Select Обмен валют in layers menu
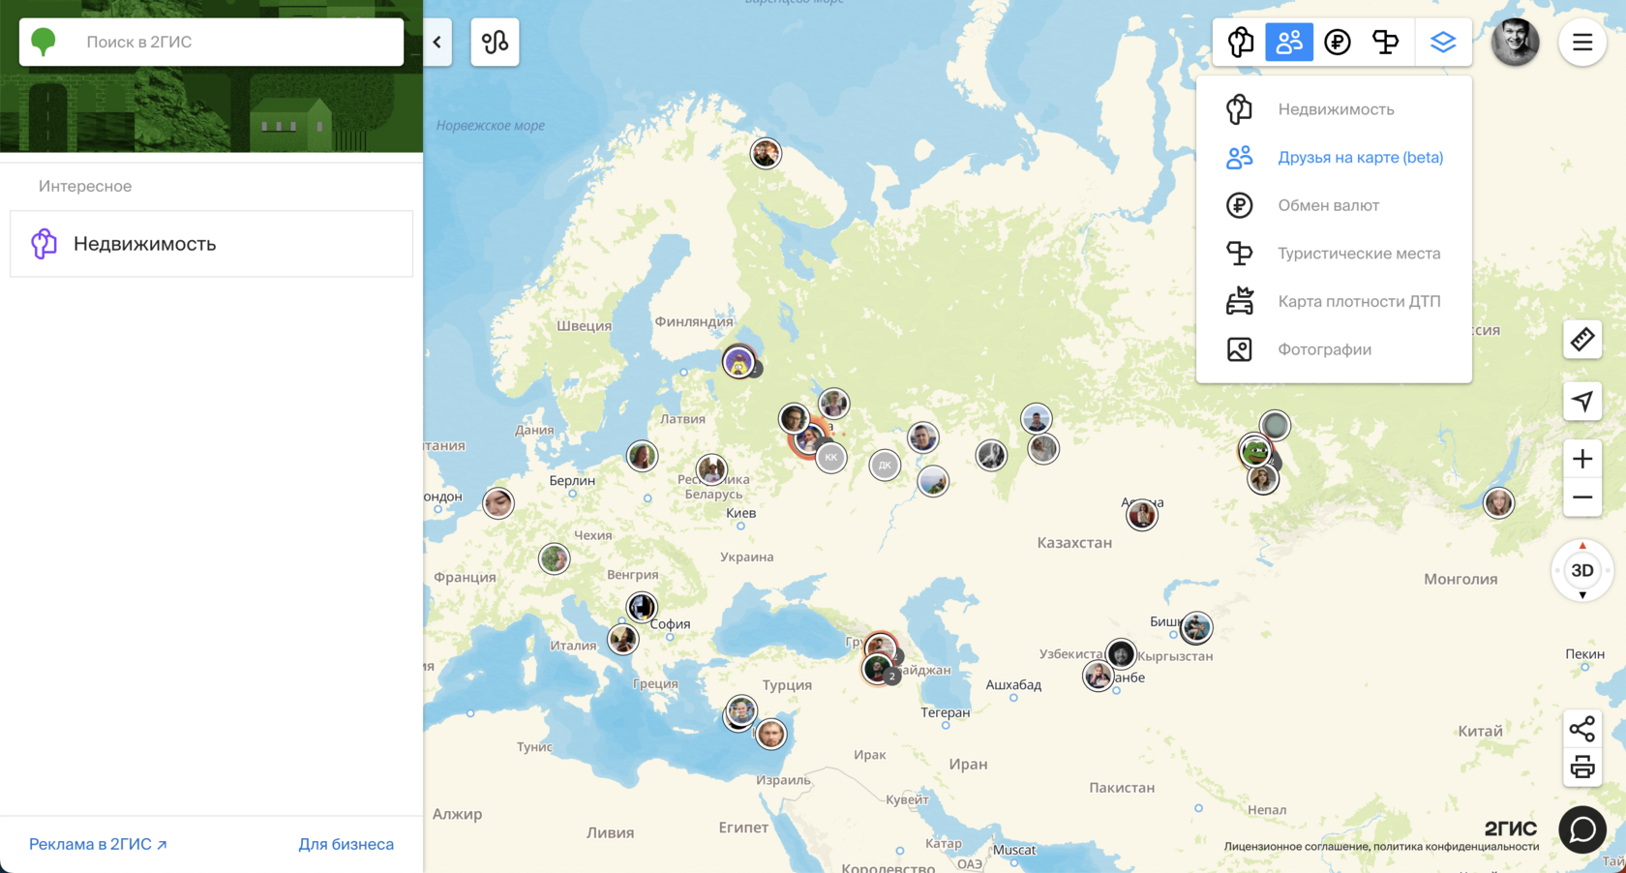This screenshot has height=873, width=1626. 1334,205
